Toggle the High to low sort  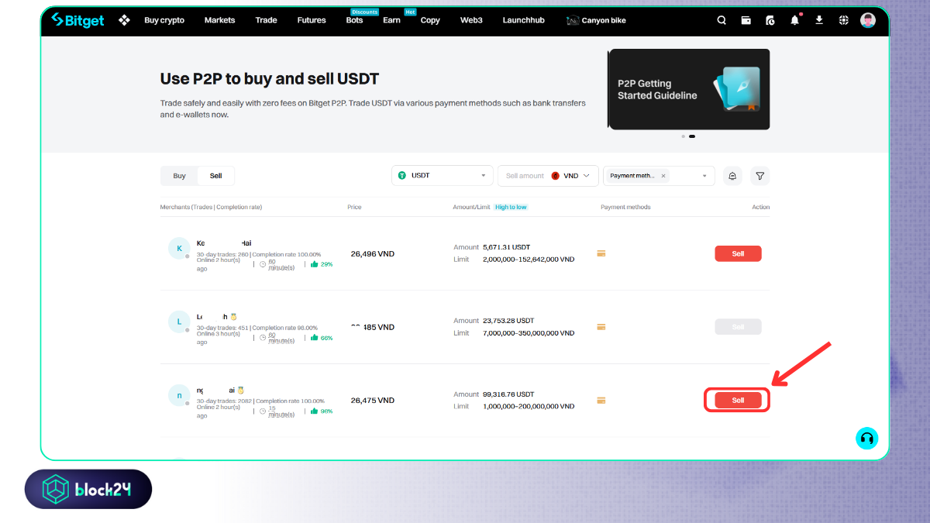(511, 208)
